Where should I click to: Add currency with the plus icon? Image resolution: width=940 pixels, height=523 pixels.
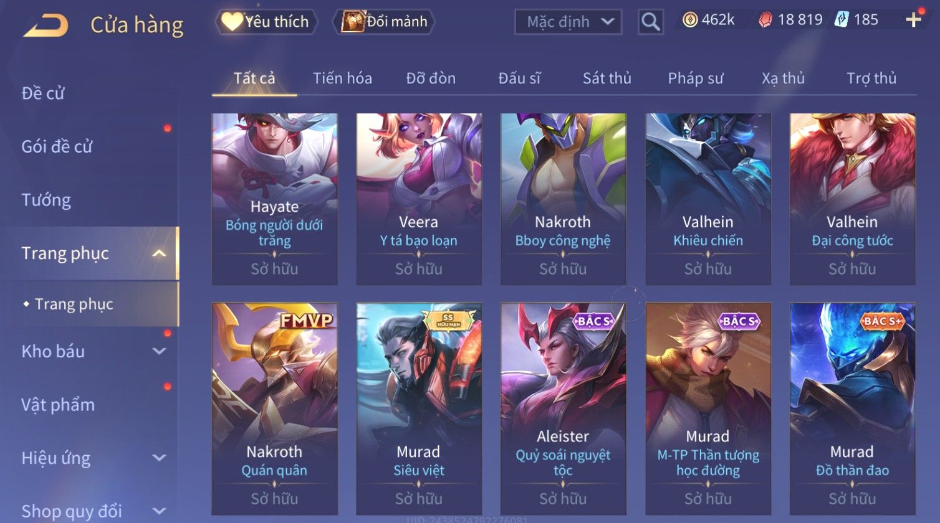914,20
